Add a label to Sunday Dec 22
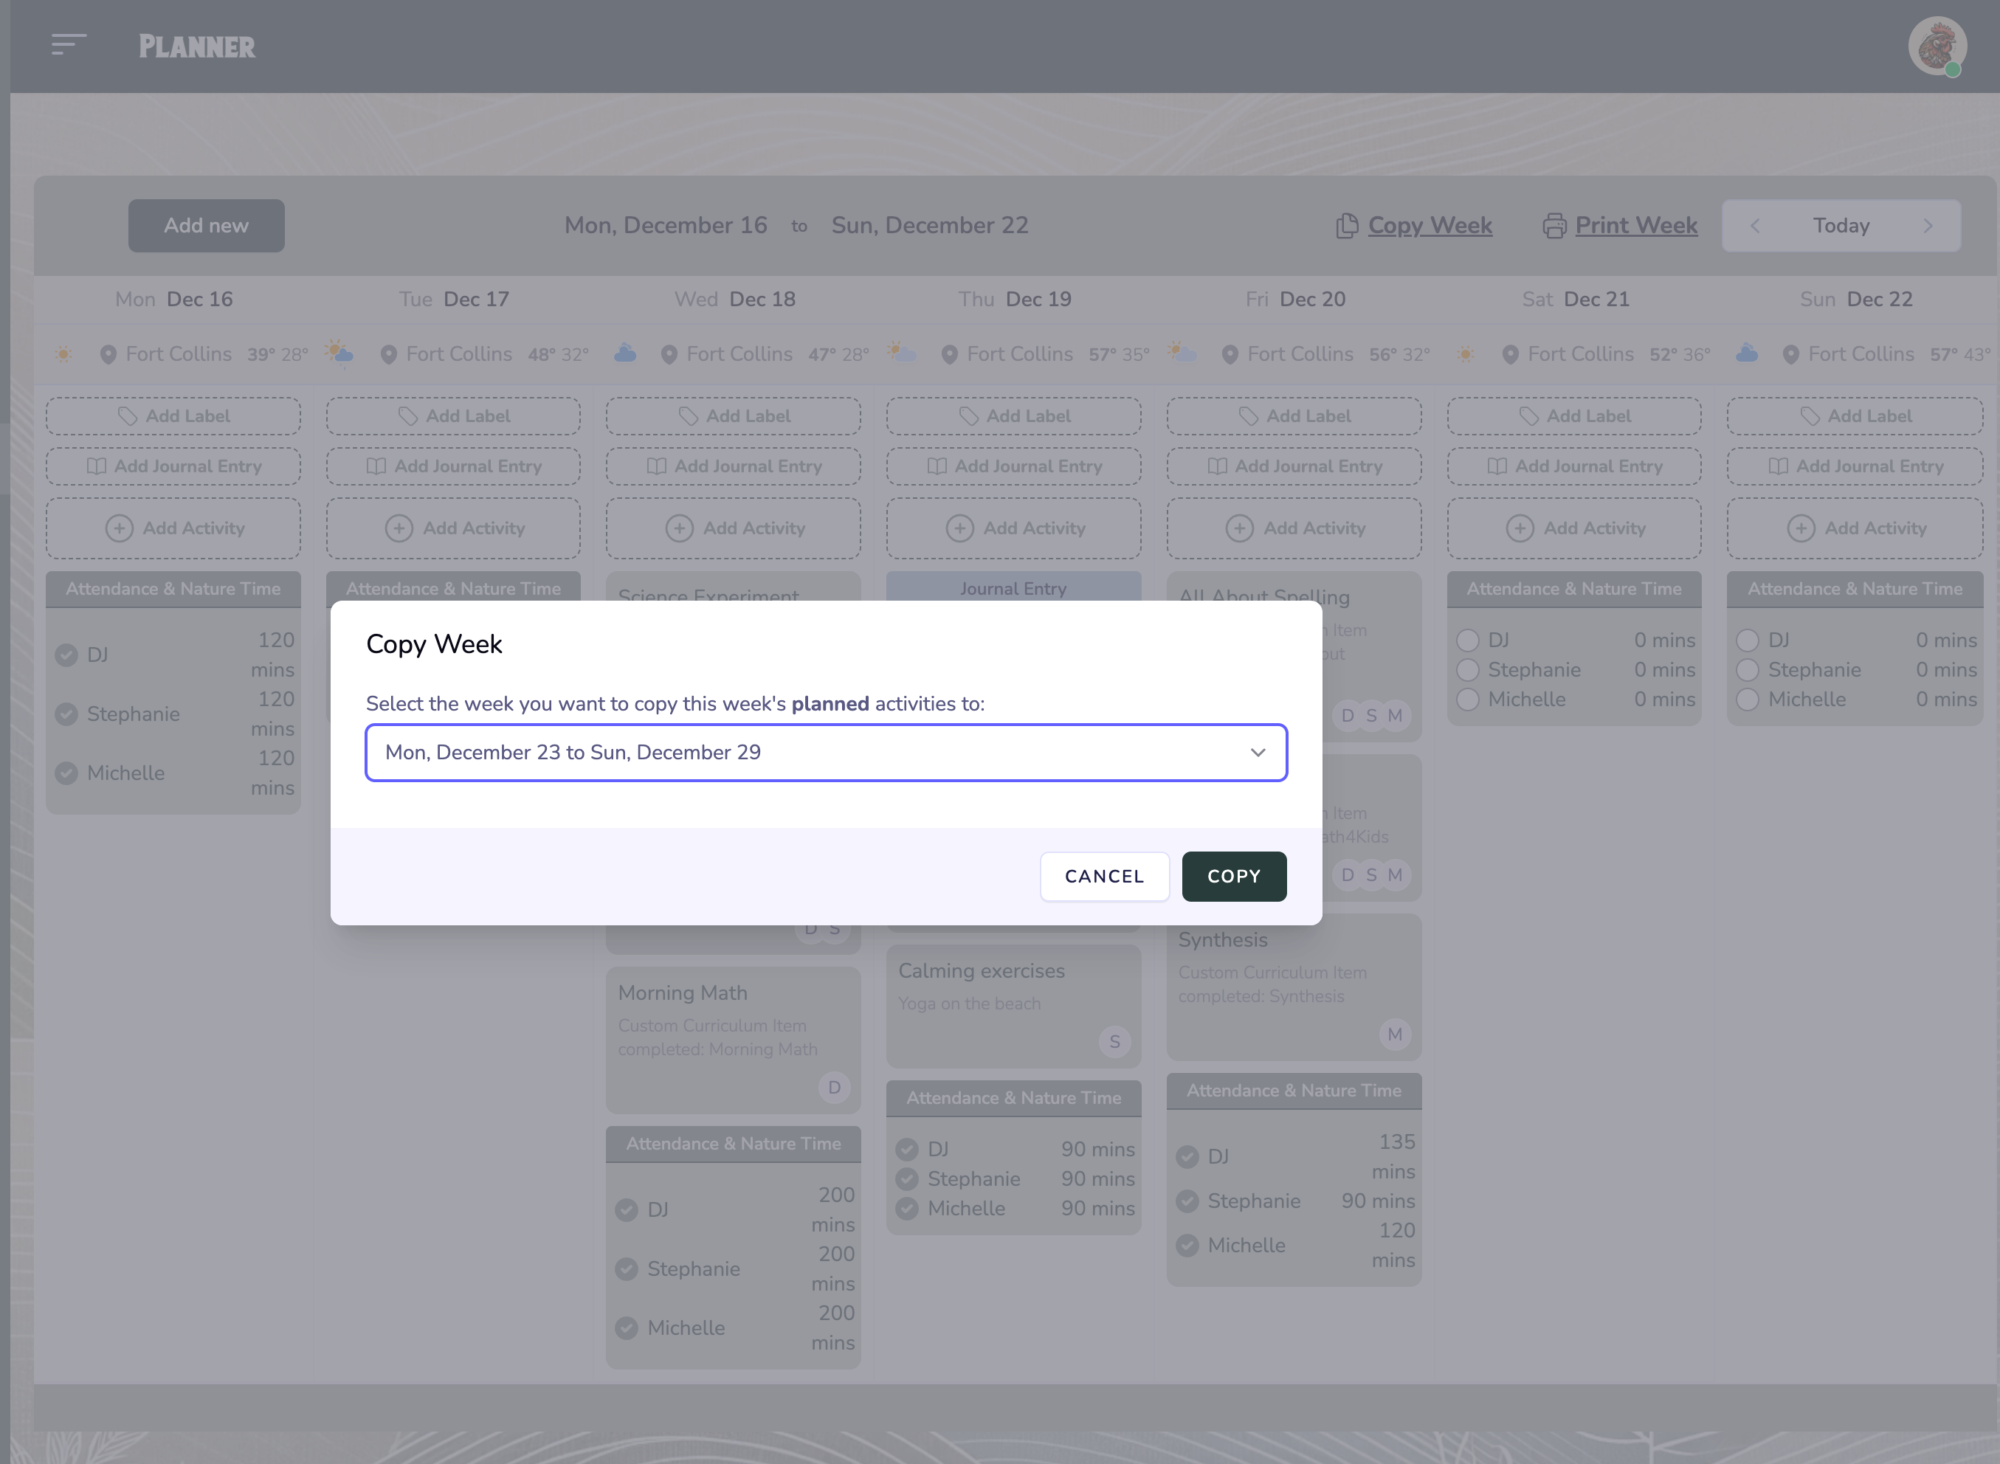The height and width of the screenshot is (1464, 2000). click(x=1855, y=416)
